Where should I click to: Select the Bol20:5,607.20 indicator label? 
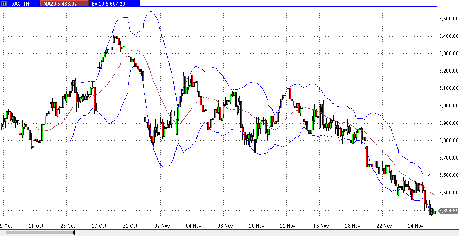pyautogui.click(x=108, y=4)
